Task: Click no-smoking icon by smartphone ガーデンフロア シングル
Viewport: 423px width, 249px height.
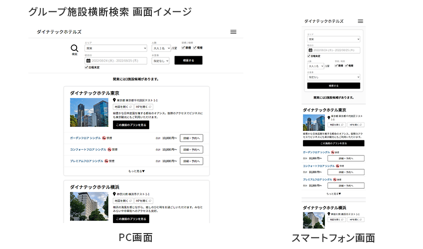Action: [332, 152]
